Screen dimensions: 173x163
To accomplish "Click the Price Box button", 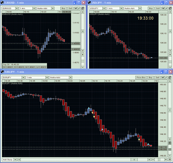I will point(141,78).
